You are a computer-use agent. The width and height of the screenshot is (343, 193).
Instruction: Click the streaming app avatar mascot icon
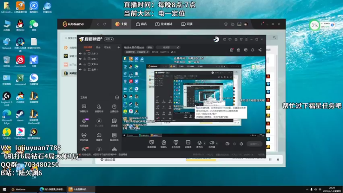(x=216, y=39)
